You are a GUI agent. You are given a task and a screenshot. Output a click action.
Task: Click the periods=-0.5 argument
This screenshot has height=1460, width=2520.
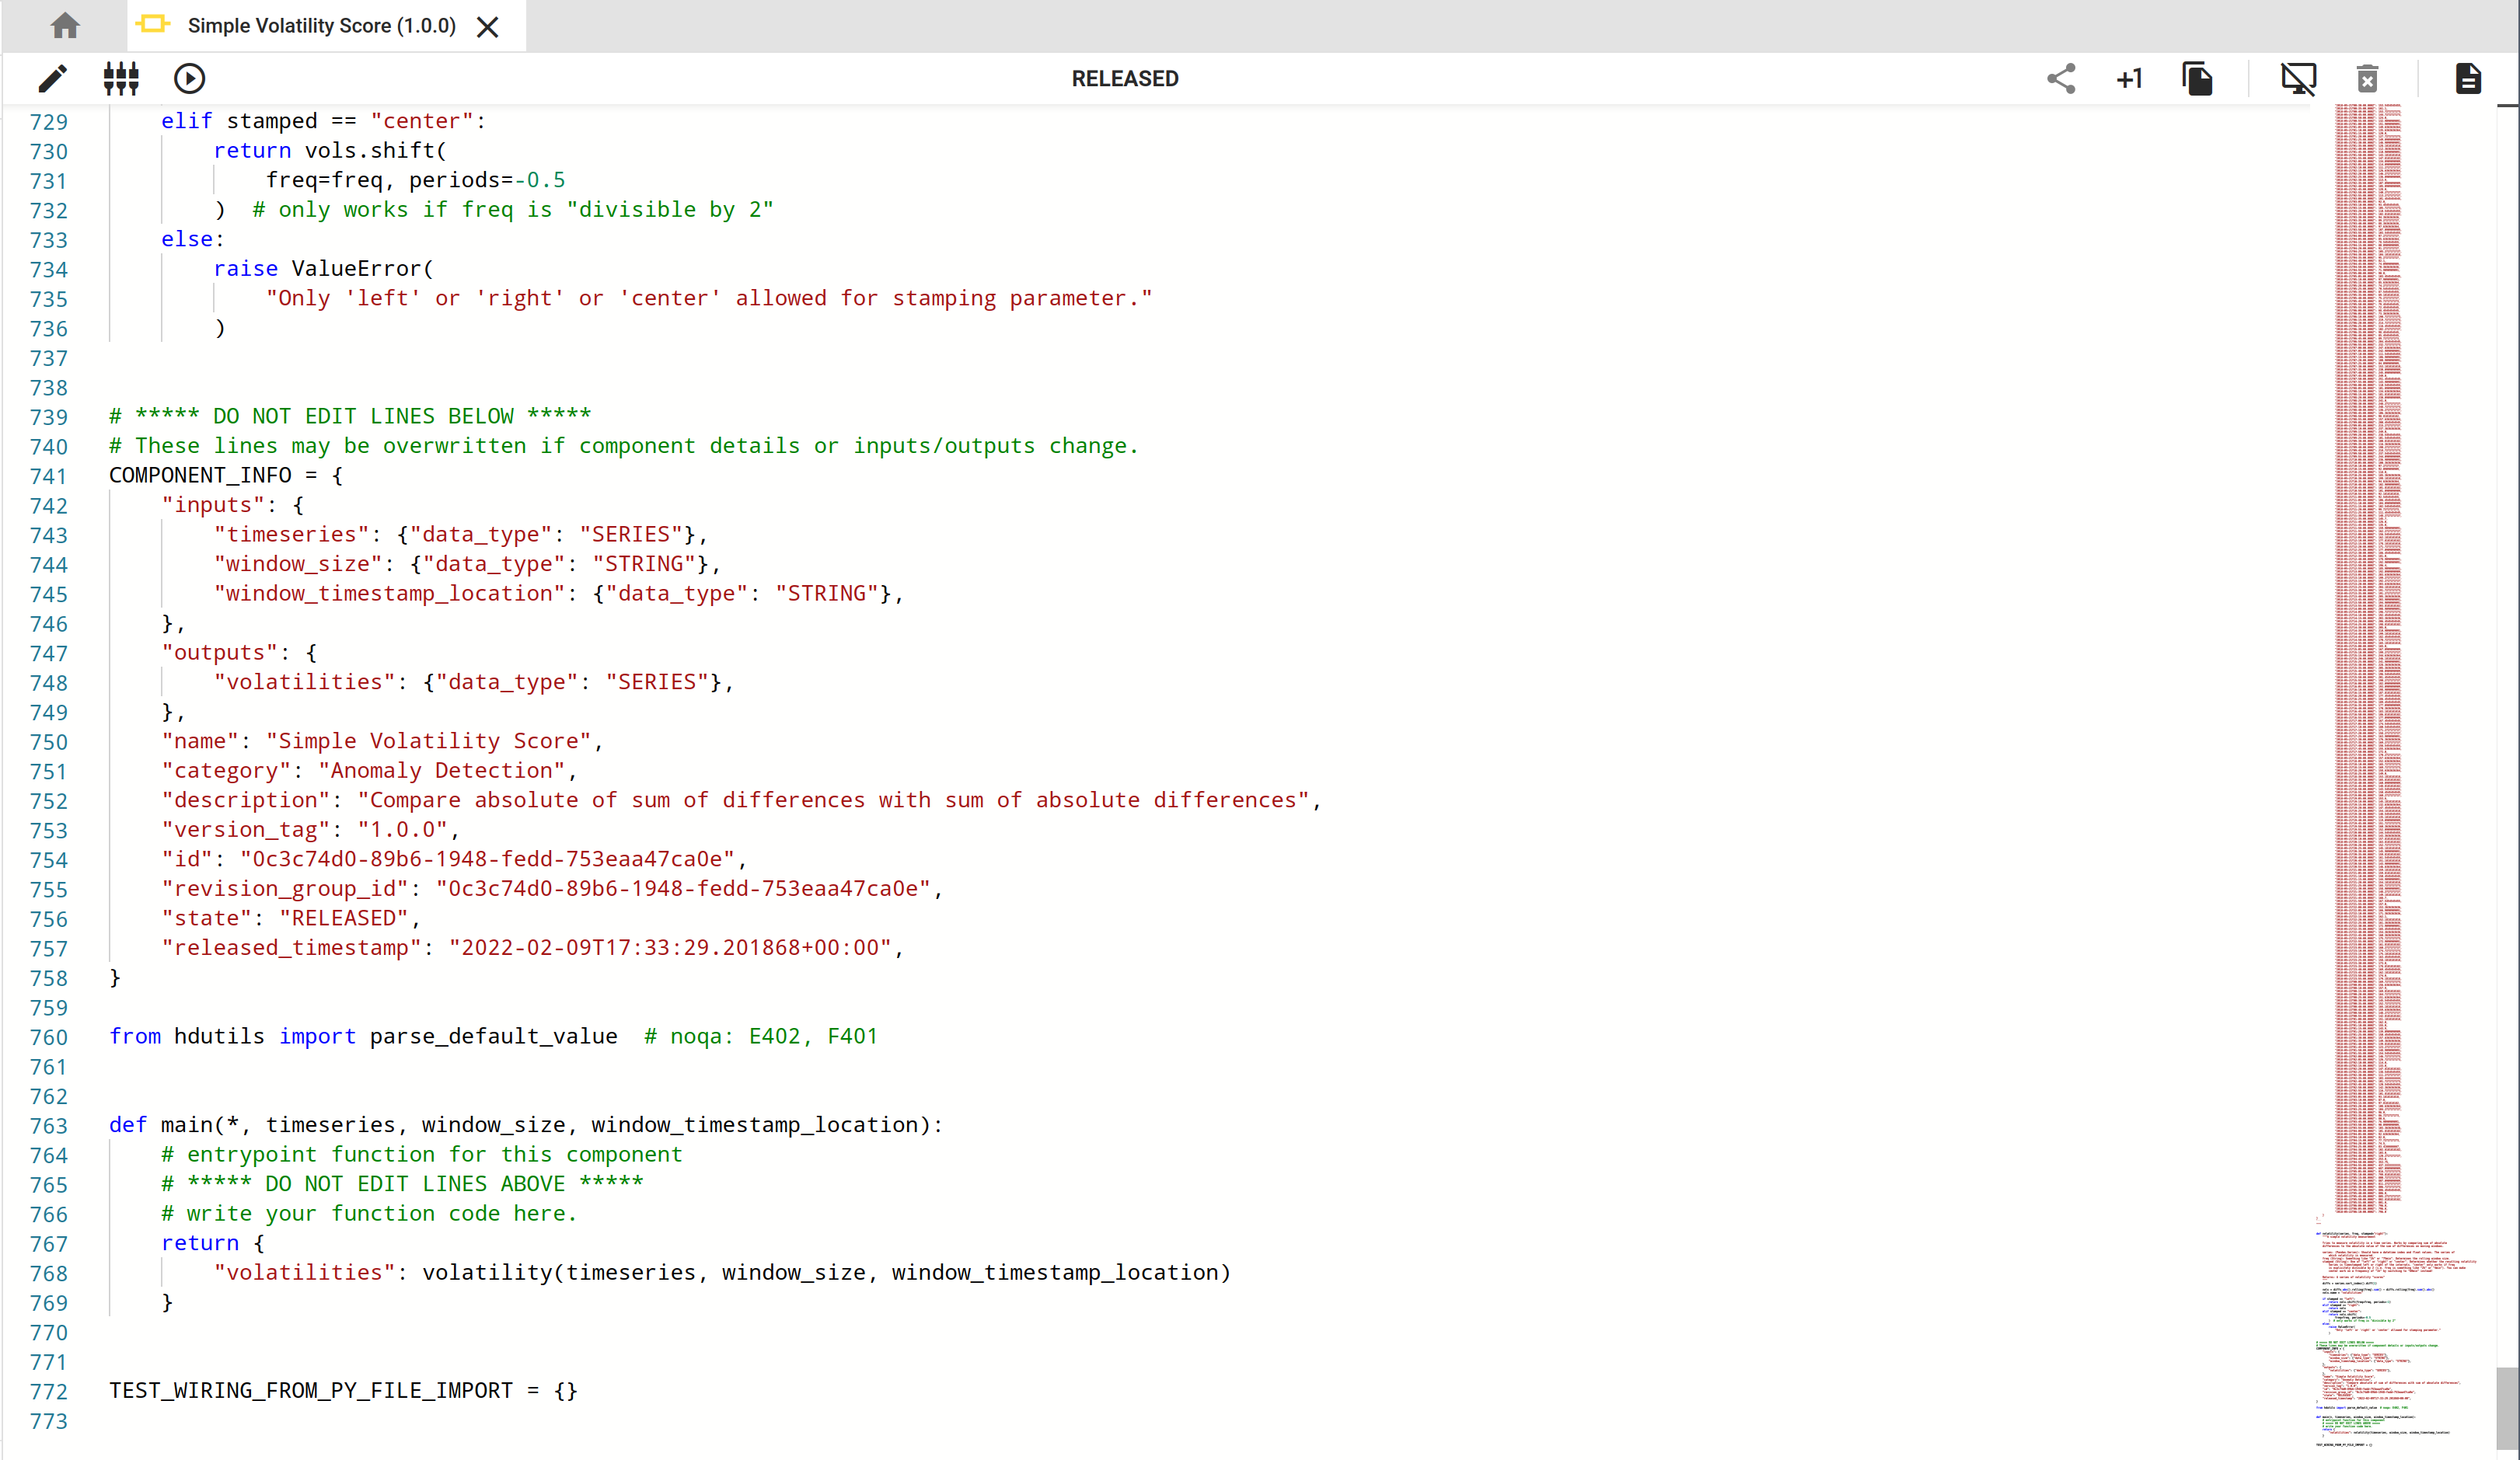point(487,179)
